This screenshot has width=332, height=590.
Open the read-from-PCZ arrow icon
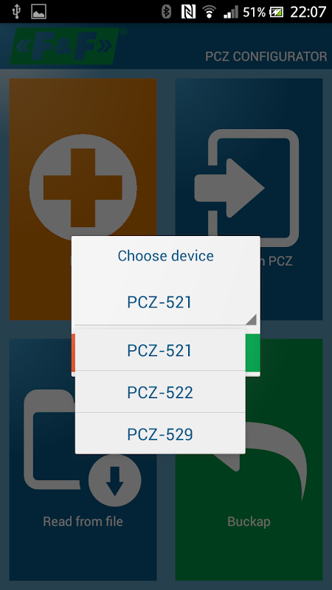tap(246, 188)
